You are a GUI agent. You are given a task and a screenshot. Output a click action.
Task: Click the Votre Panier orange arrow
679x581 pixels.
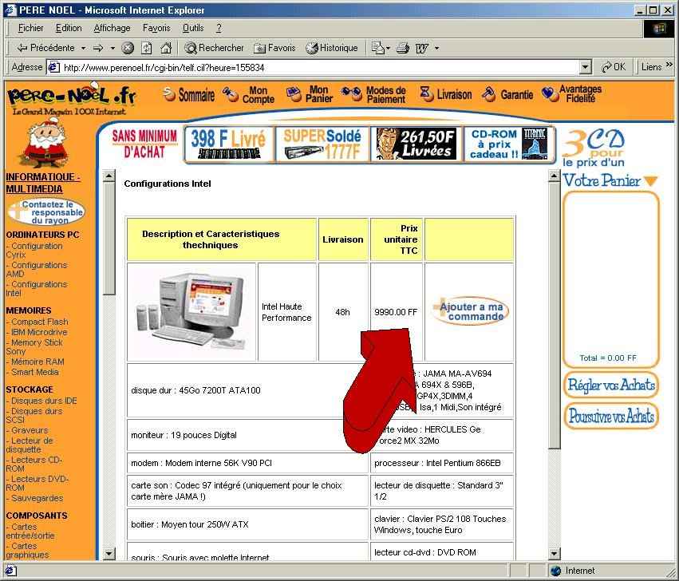pyautogui.click(x=650, y=180)
